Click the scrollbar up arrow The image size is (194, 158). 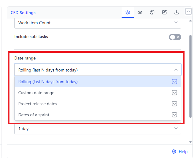190,21
